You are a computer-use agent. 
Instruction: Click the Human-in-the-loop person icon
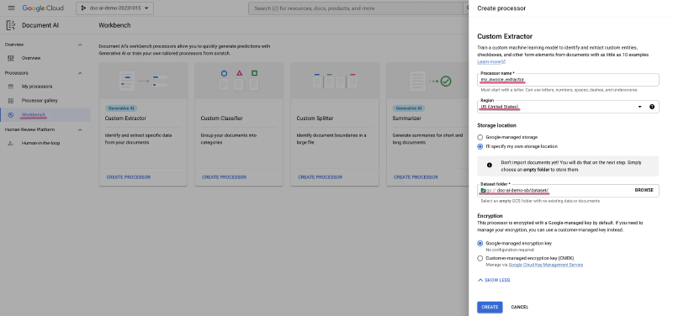point(11,143)
